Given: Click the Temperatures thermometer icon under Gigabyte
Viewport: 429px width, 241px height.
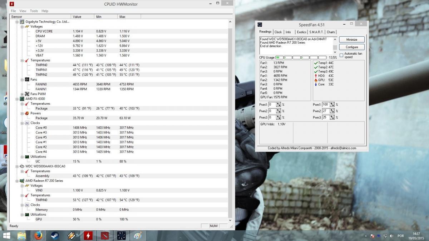Looking at the screenshot, I should click(27, 60).
